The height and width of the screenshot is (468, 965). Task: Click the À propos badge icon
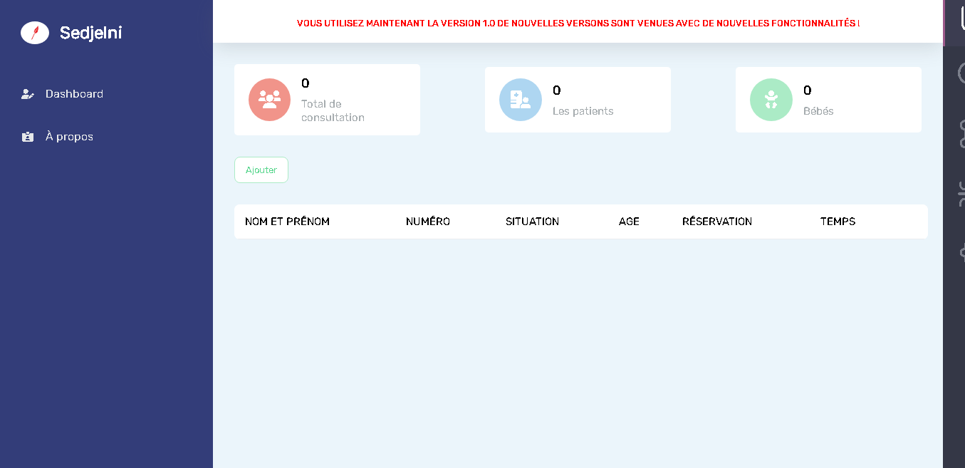(x=28, y=137)
